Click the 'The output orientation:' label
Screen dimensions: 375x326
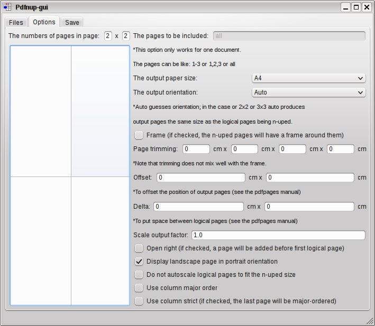coord(166,92)
